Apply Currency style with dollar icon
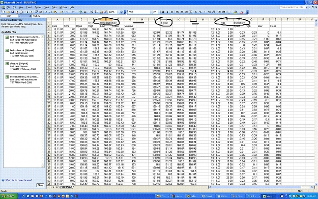The height and width of the screenshot is (199, 318). (196, 12)
